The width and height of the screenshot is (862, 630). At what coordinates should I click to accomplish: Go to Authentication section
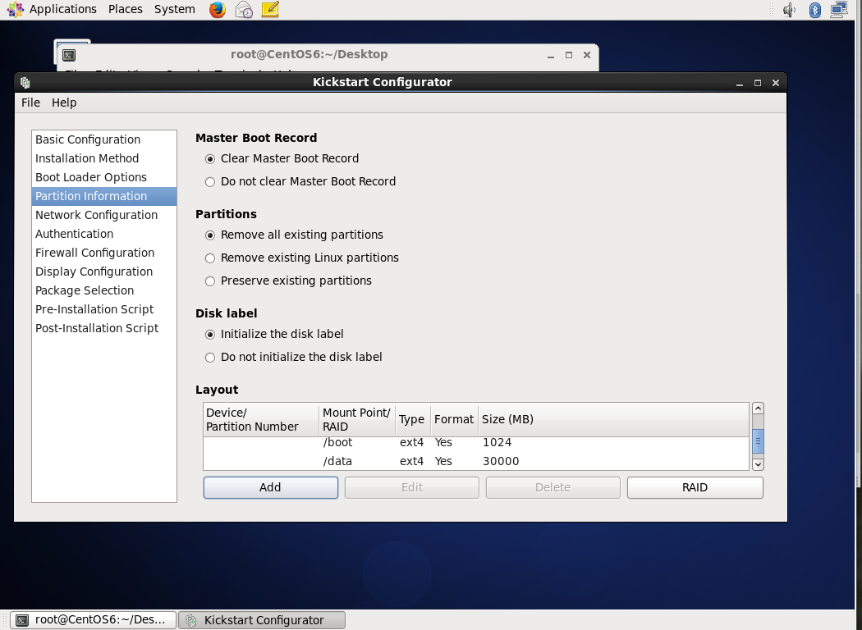[x=104, y=234]
